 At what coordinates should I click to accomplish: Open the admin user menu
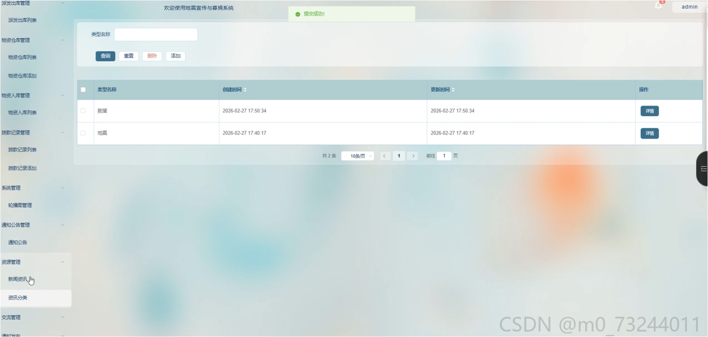coord(689,7)
